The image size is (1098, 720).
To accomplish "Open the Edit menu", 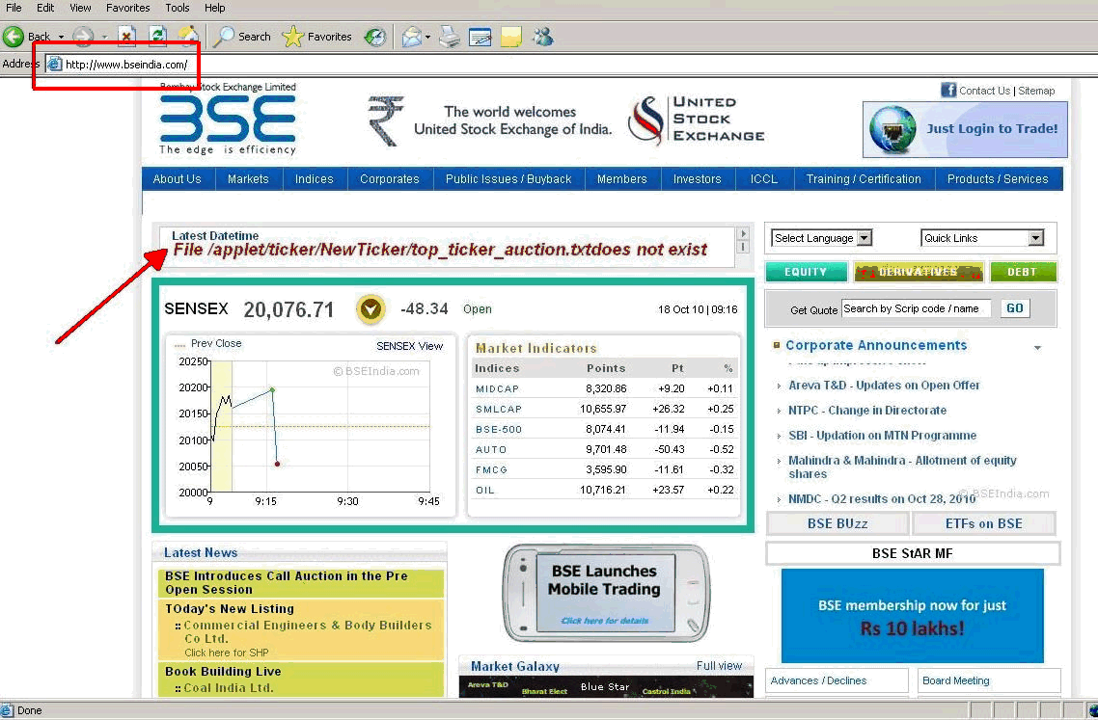I will pyautogui.click(x=45, y=8).
